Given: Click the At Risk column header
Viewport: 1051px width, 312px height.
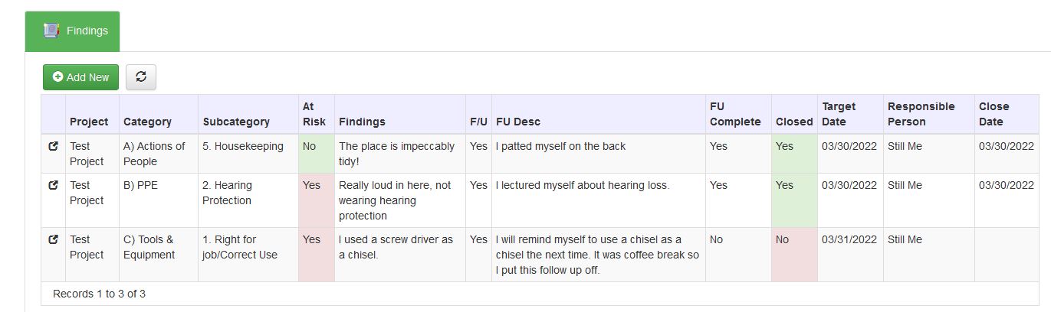Looking at the screenshot, I should 314,114.
